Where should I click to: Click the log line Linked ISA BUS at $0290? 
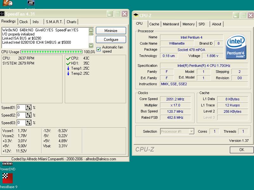click(22, 38)
